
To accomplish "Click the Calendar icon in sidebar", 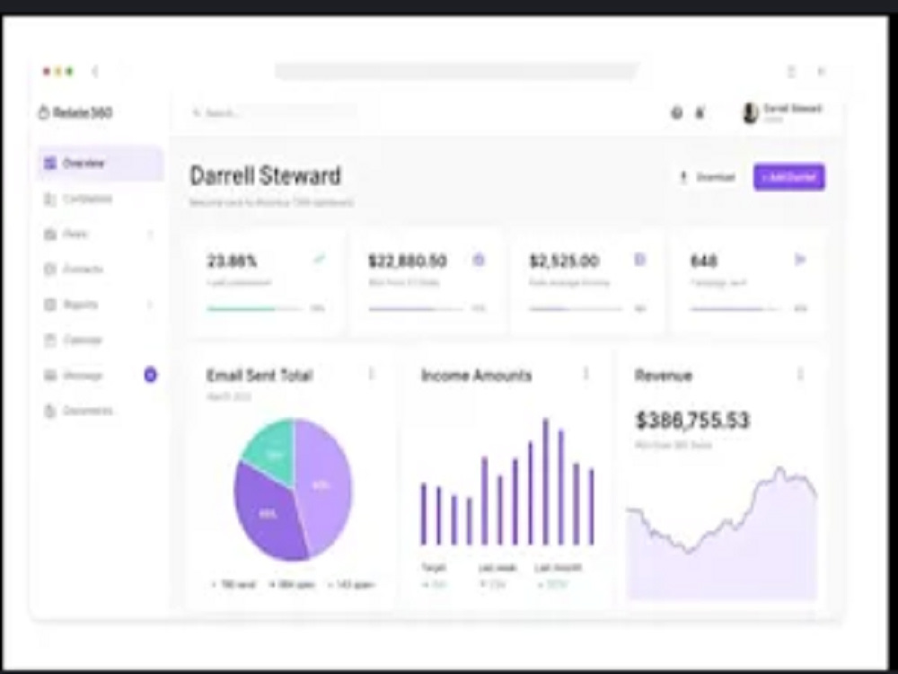I will tap(50, 340).
